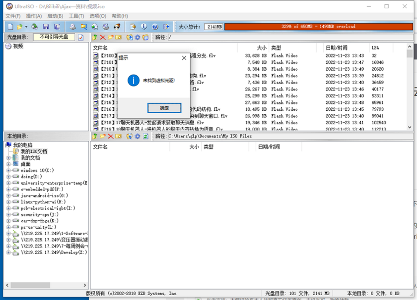Image resolution: width=417 pixels, height=300 pixels.
Task: Click the Convert image format icon
Action: click(x=95, y=27)
